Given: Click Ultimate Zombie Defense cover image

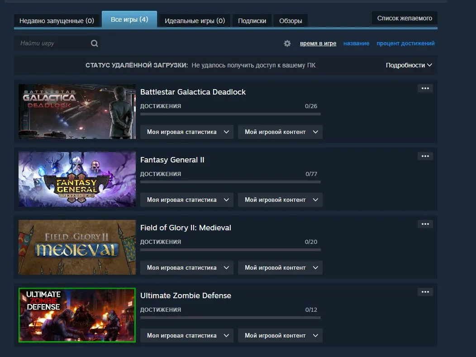Looking at the screenshot, I should (x=77, y=315).
